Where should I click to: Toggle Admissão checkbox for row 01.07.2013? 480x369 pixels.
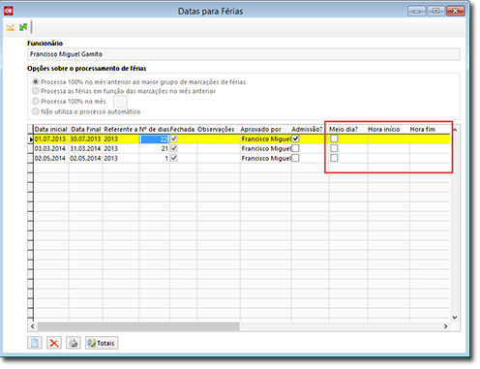point(295,138)
